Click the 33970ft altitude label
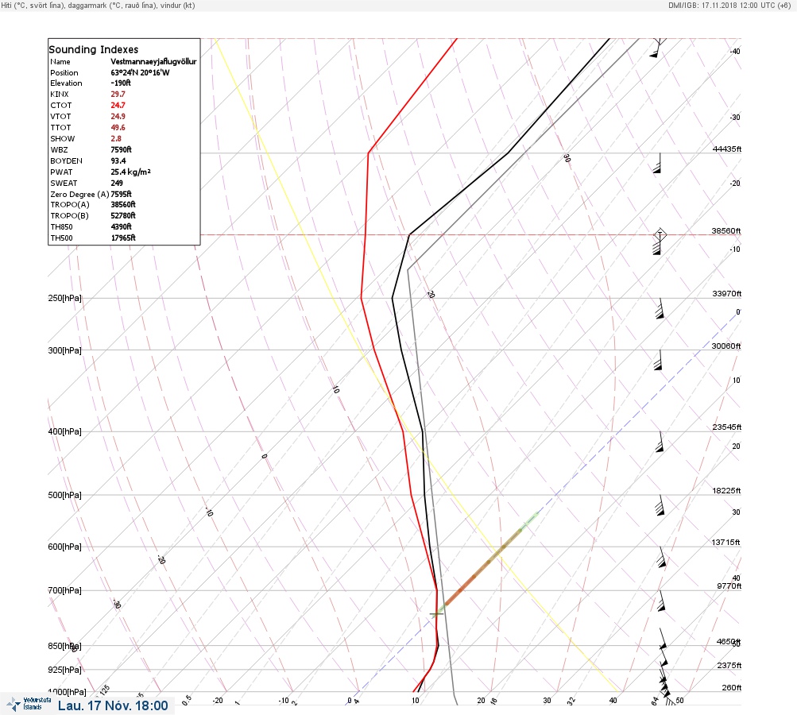This screenshot has width=797, height=715. (x=727, y=294)
